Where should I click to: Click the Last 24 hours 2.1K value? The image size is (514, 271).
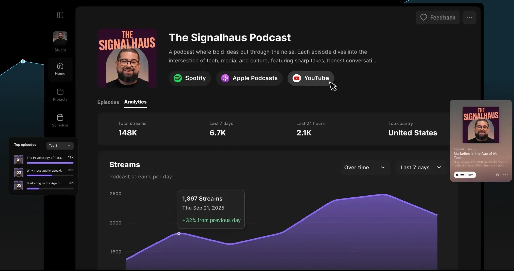[304, 133]
